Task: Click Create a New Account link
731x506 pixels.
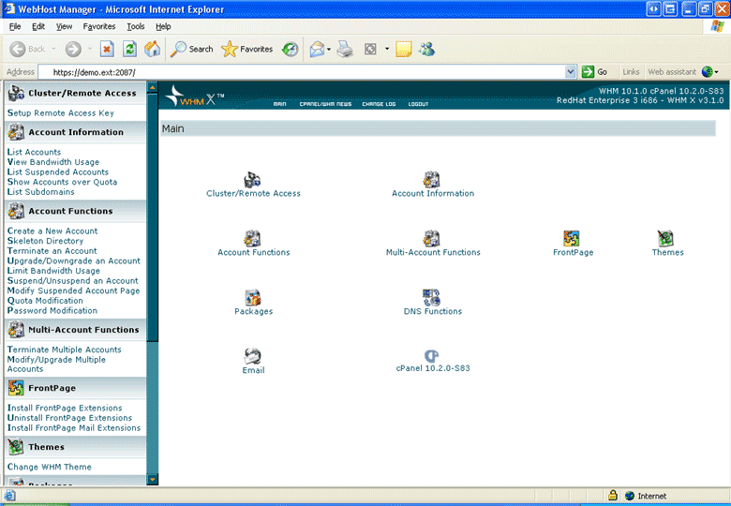Action: [52, 231]
